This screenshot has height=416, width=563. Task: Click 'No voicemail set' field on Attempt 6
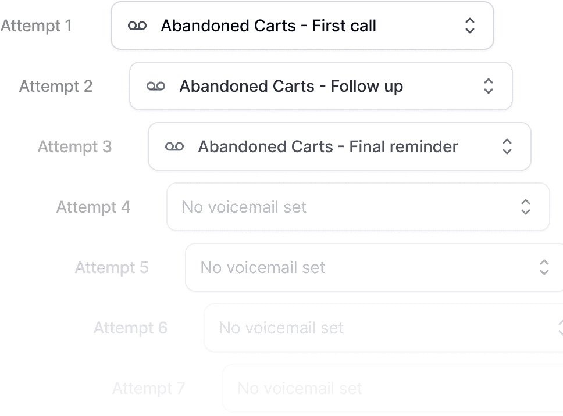pos(281,328)
